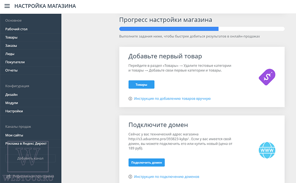Open Инструкция по добавлению товаров вручную
This screenshot has width=296, height=183.
point(172,99)
